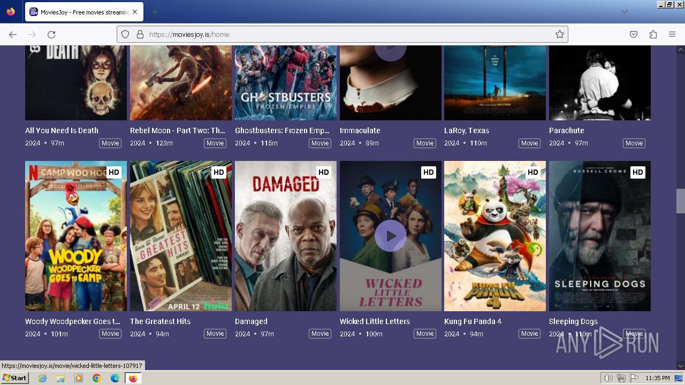The image size is (685, 385).
Task: Launch Internet Explorer from the taskbar
Action: 42,378
